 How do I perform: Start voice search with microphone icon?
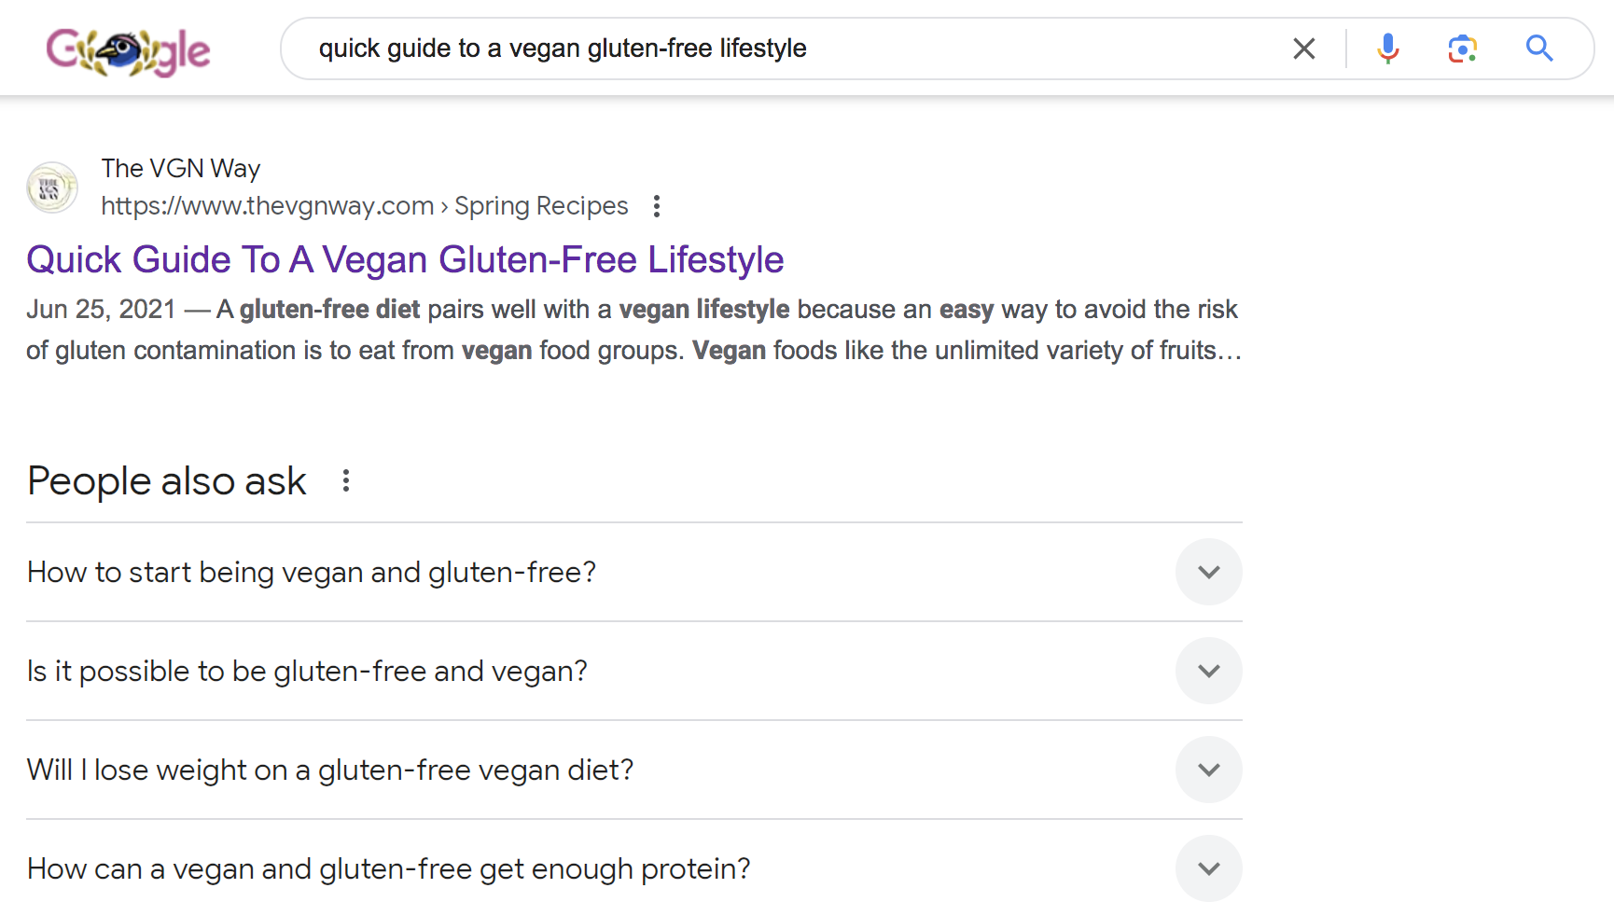pos(1388,49)
